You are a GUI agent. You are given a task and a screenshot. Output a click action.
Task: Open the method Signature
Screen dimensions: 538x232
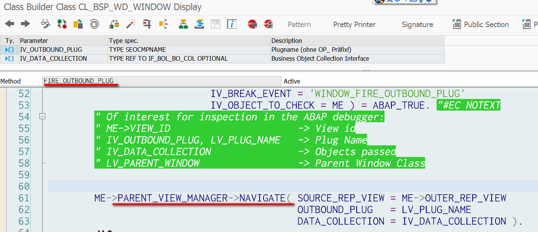[417, 24]
